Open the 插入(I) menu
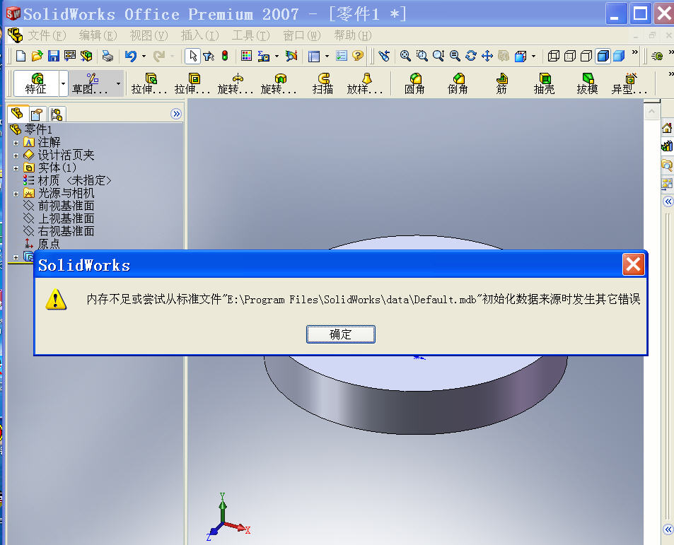Viewport: 674px width, 545px height. tap(200, 35)
